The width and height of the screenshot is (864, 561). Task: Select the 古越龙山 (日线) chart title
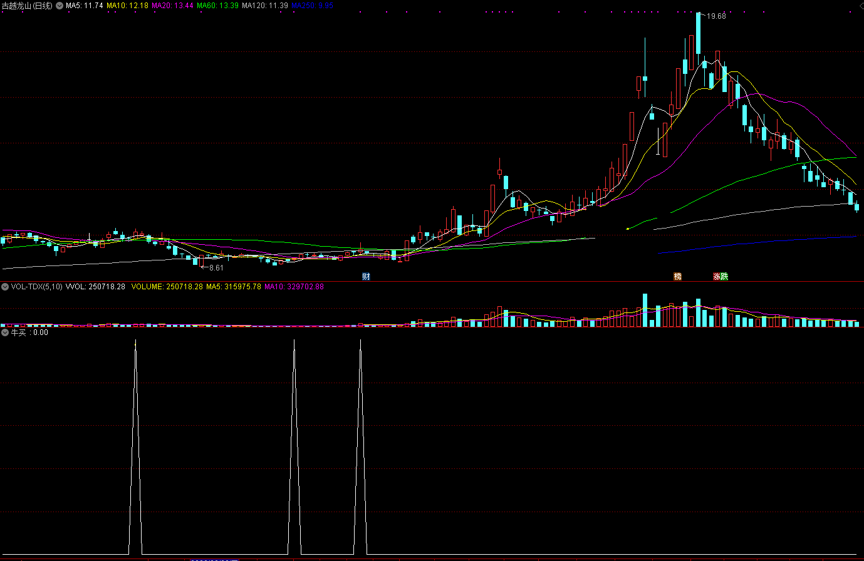click(x=27, y=6)
